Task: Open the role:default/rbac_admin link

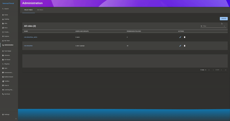Action: click(30, 37)
